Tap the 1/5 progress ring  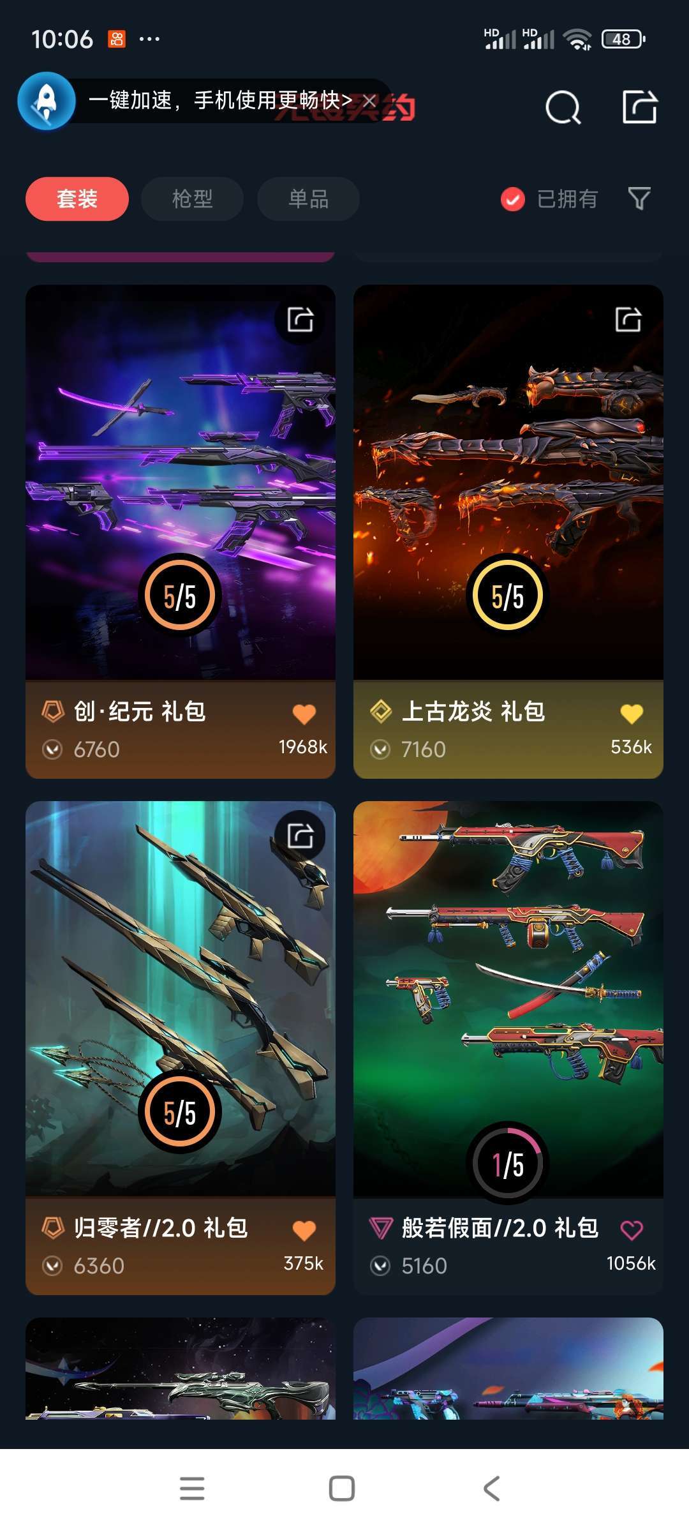(508, 1164)
